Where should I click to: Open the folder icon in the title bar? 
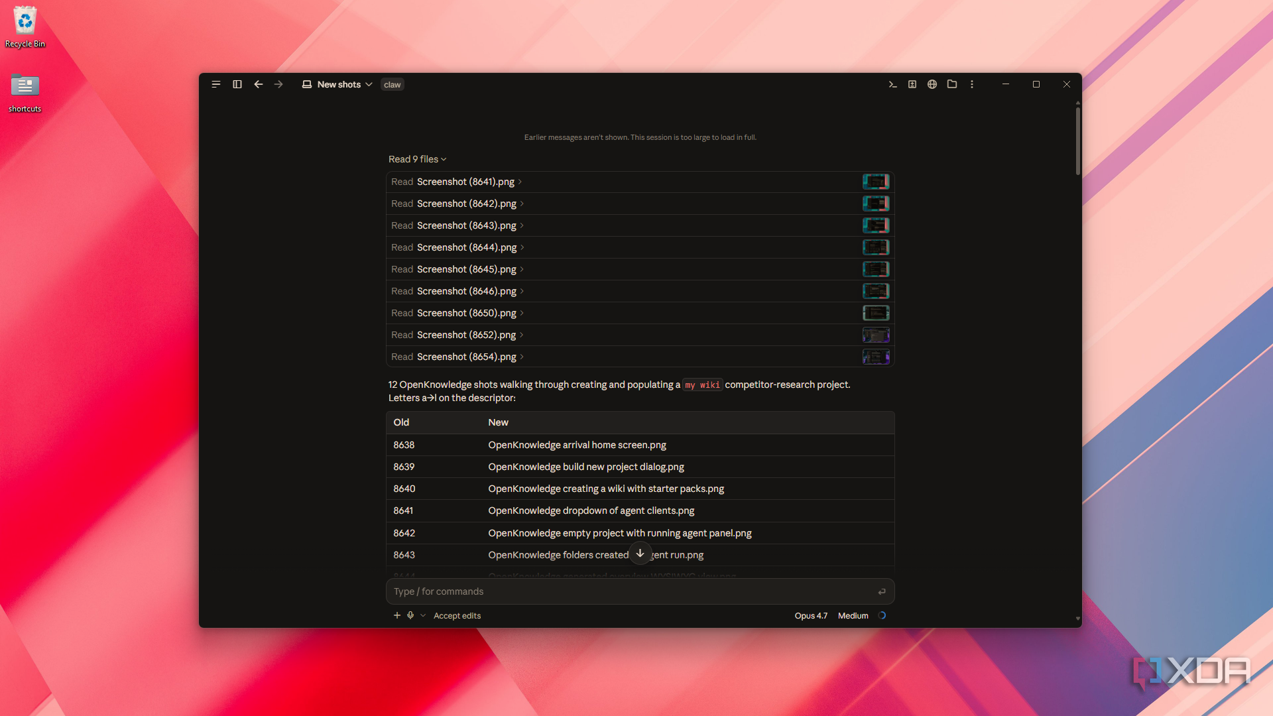[x=952, y=84]
